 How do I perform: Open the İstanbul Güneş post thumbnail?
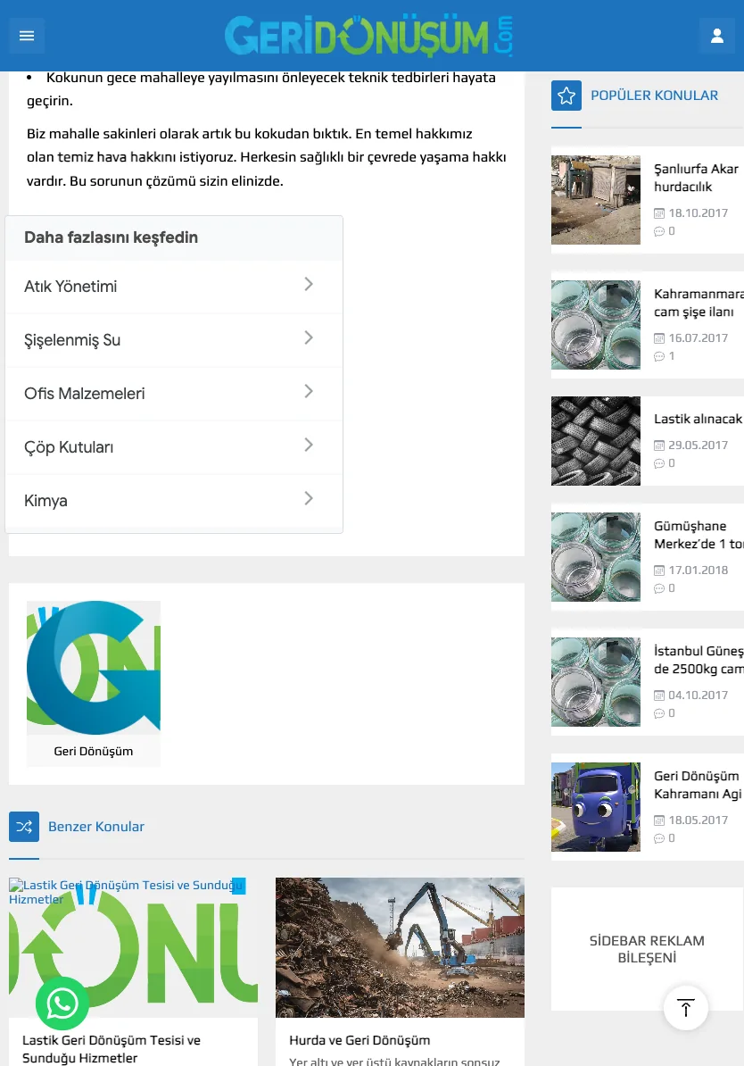tap(596, 683)
